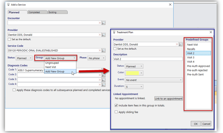Select Pre-Auth Approved in Predefined Groups
The image size is (223, 133).
pyautogui.click(x=198, y=66)
